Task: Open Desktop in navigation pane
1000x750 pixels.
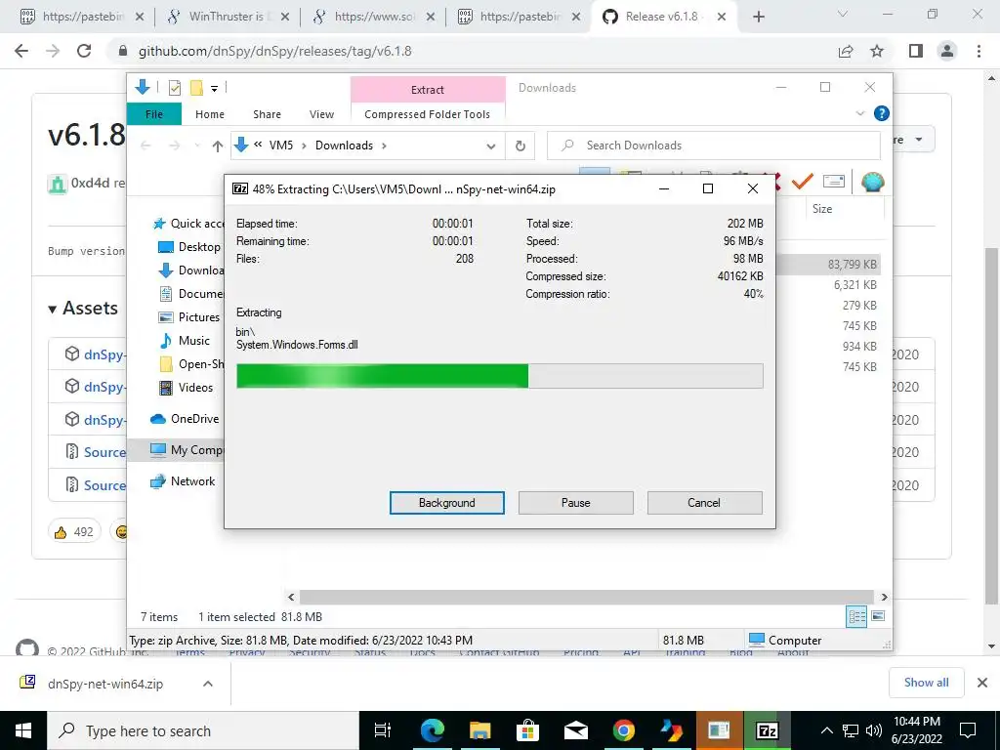Action: [x=189, y=247]
